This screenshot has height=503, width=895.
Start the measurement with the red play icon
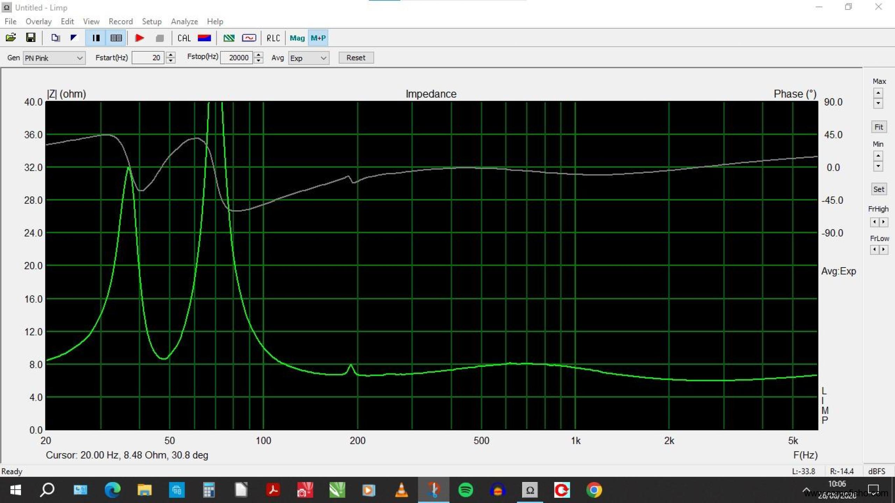(x=139, y=38)
